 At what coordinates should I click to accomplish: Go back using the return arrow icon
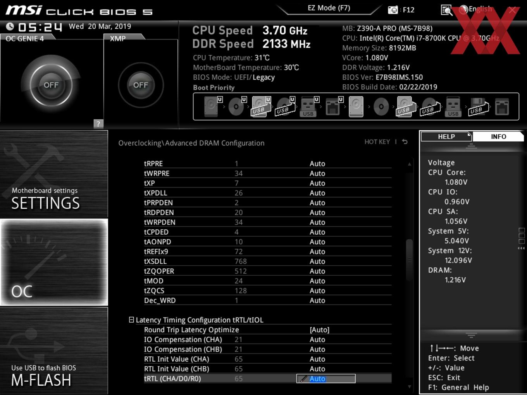click(x=405, y=142)
